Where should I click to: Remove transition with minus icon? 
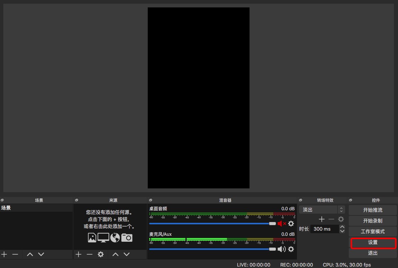(x=331, y=219)
